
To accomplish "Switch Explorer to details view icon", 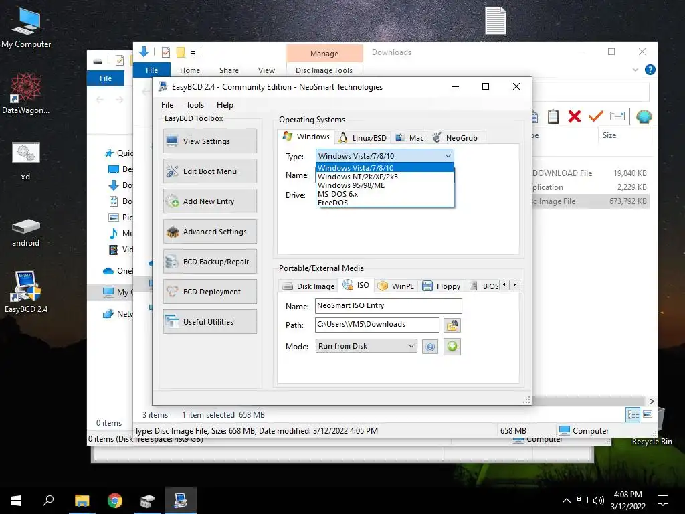I will click(x=633, y=414).
